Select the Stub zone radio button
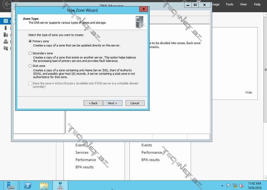The height and width of the screenshot is (190, 267). pos(30,66)
